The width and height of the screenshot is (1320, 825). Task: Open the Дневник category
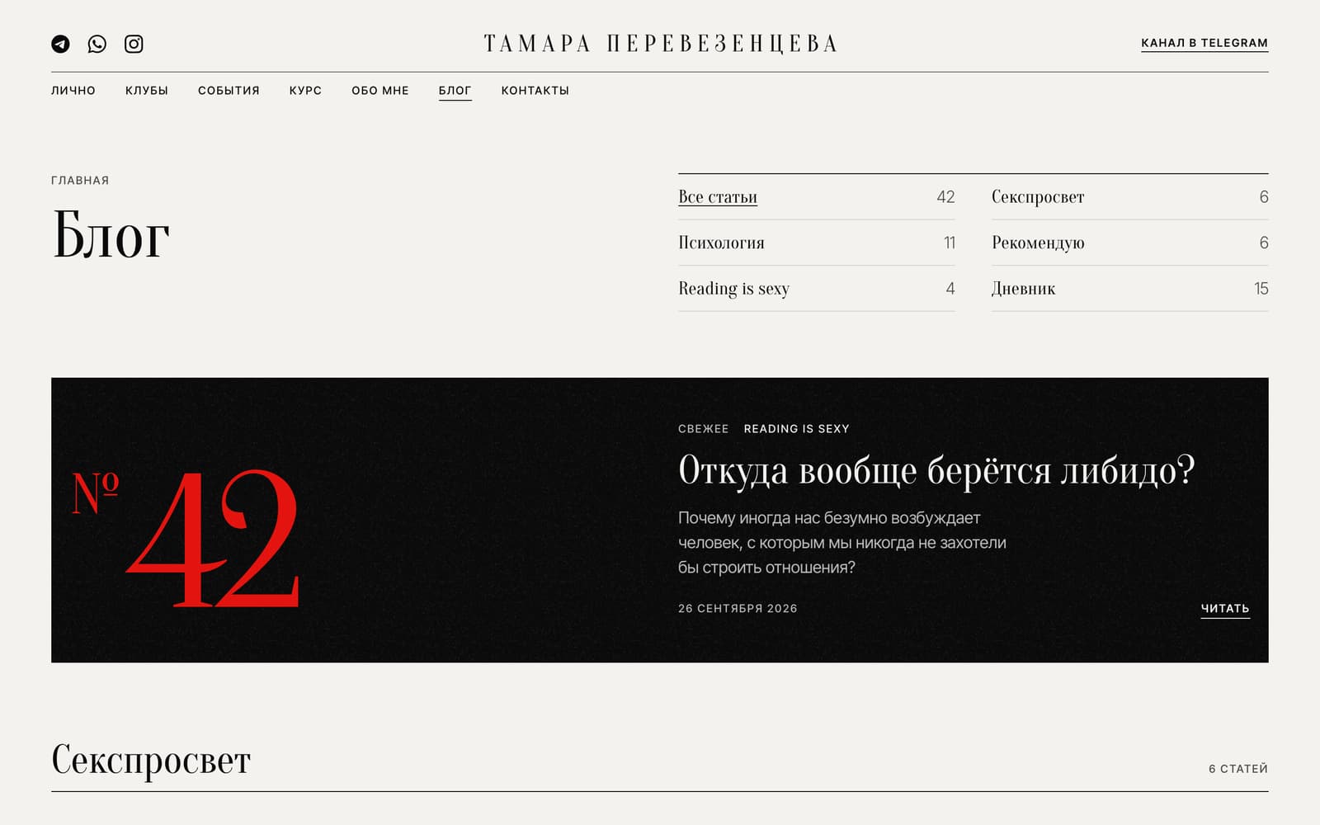(1130, 289)
